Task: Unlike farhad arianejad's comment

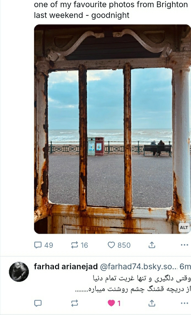Action: 114,303
